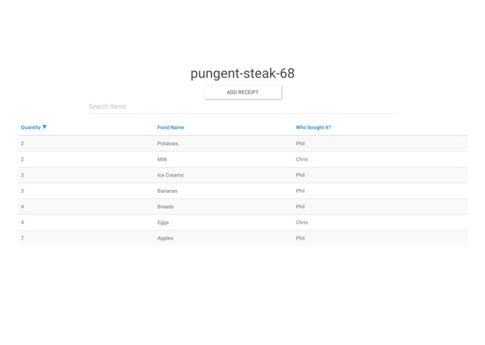The height and width of the screenshot is (345, 485).
Task: Click Chris in the Eggs row
Action: [302, 223]
